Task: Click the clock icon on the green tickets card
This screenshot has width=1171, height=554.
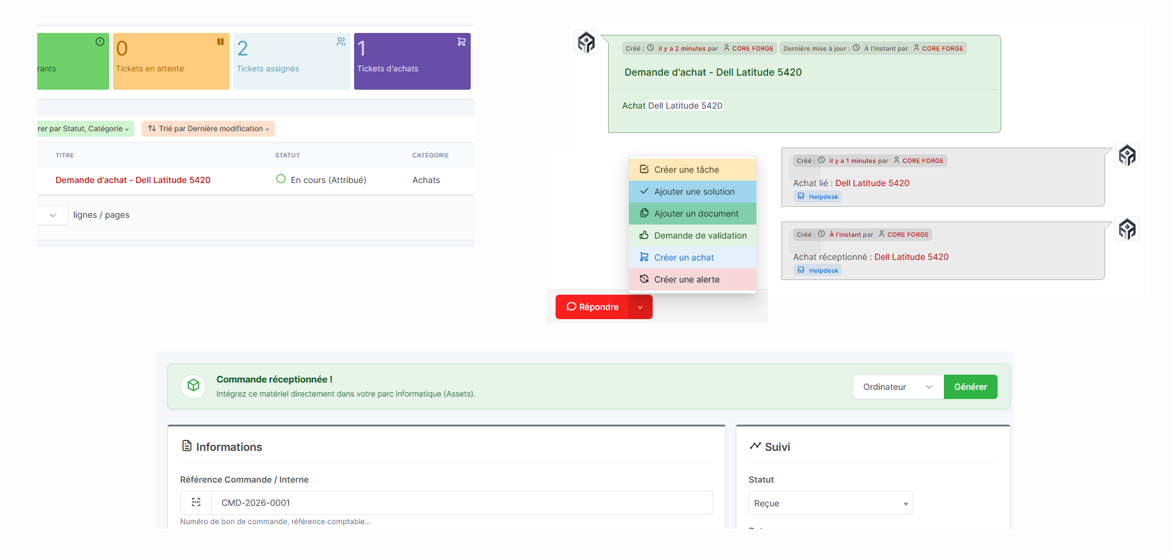Action: pos(100,42)
